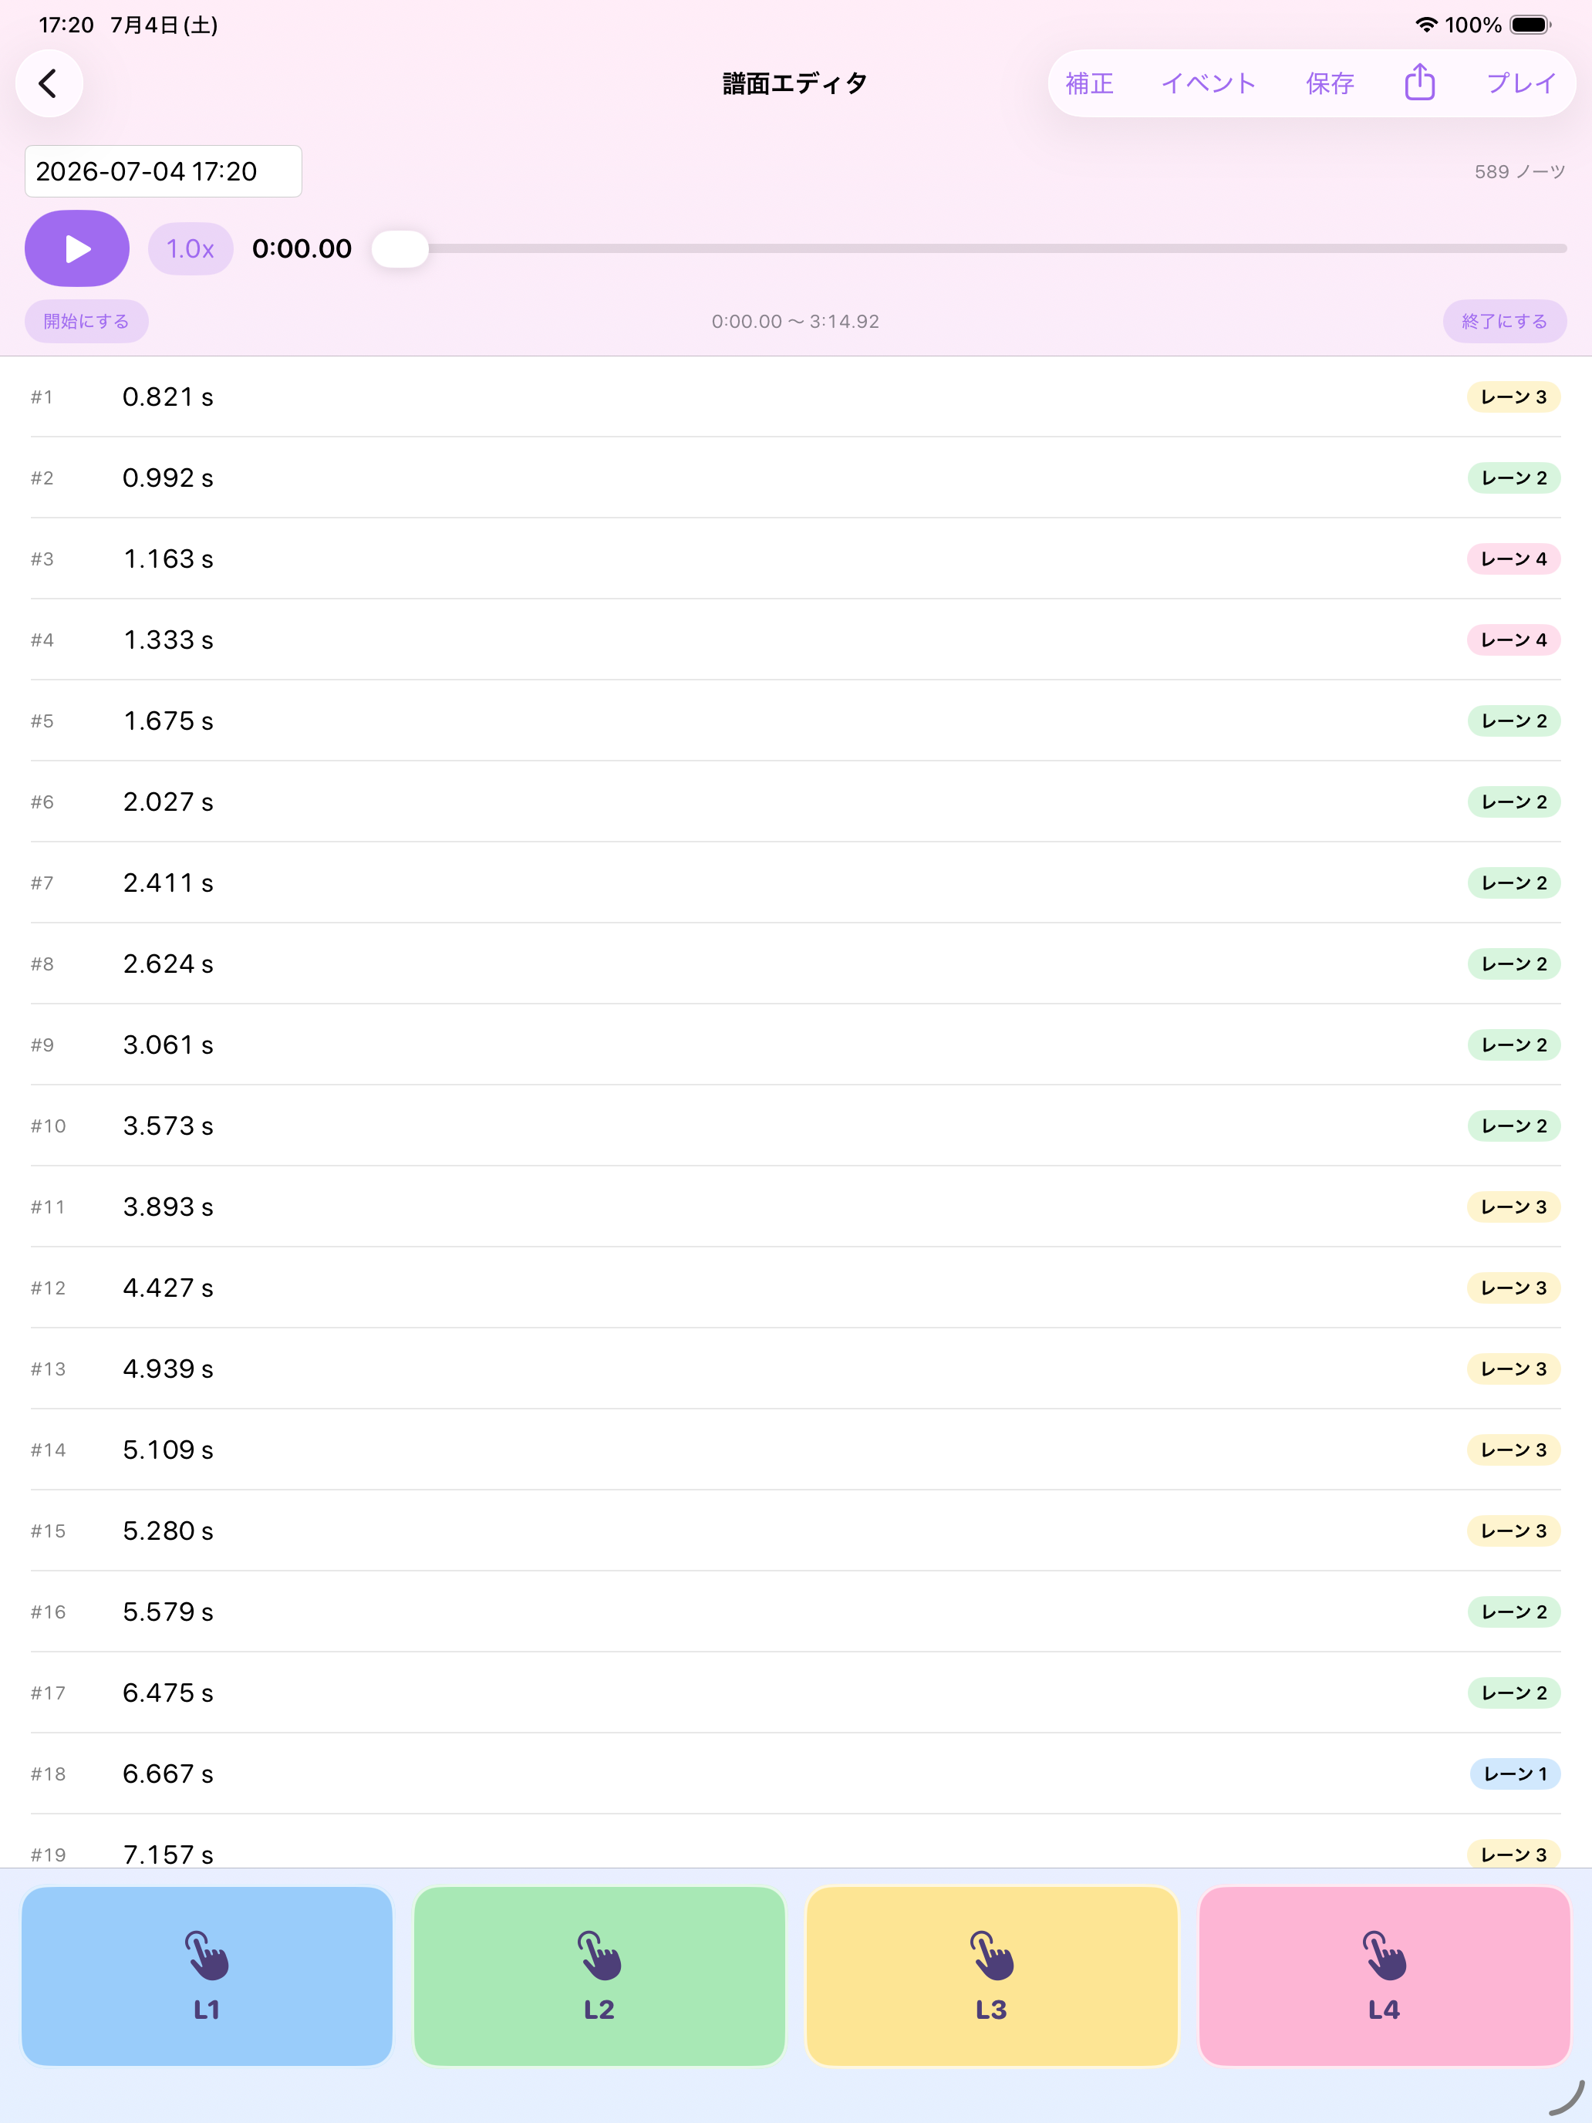Tap the L1 blue lane pad

207,1975
